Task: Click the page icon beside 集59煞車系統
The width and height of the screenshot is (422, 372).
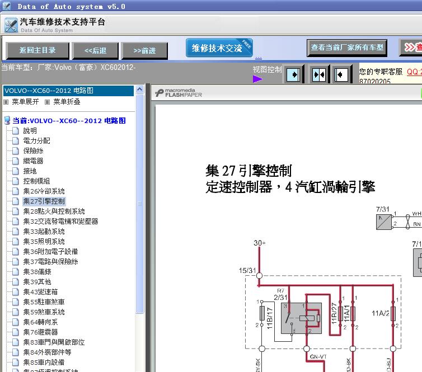Action: click(16, 312)
